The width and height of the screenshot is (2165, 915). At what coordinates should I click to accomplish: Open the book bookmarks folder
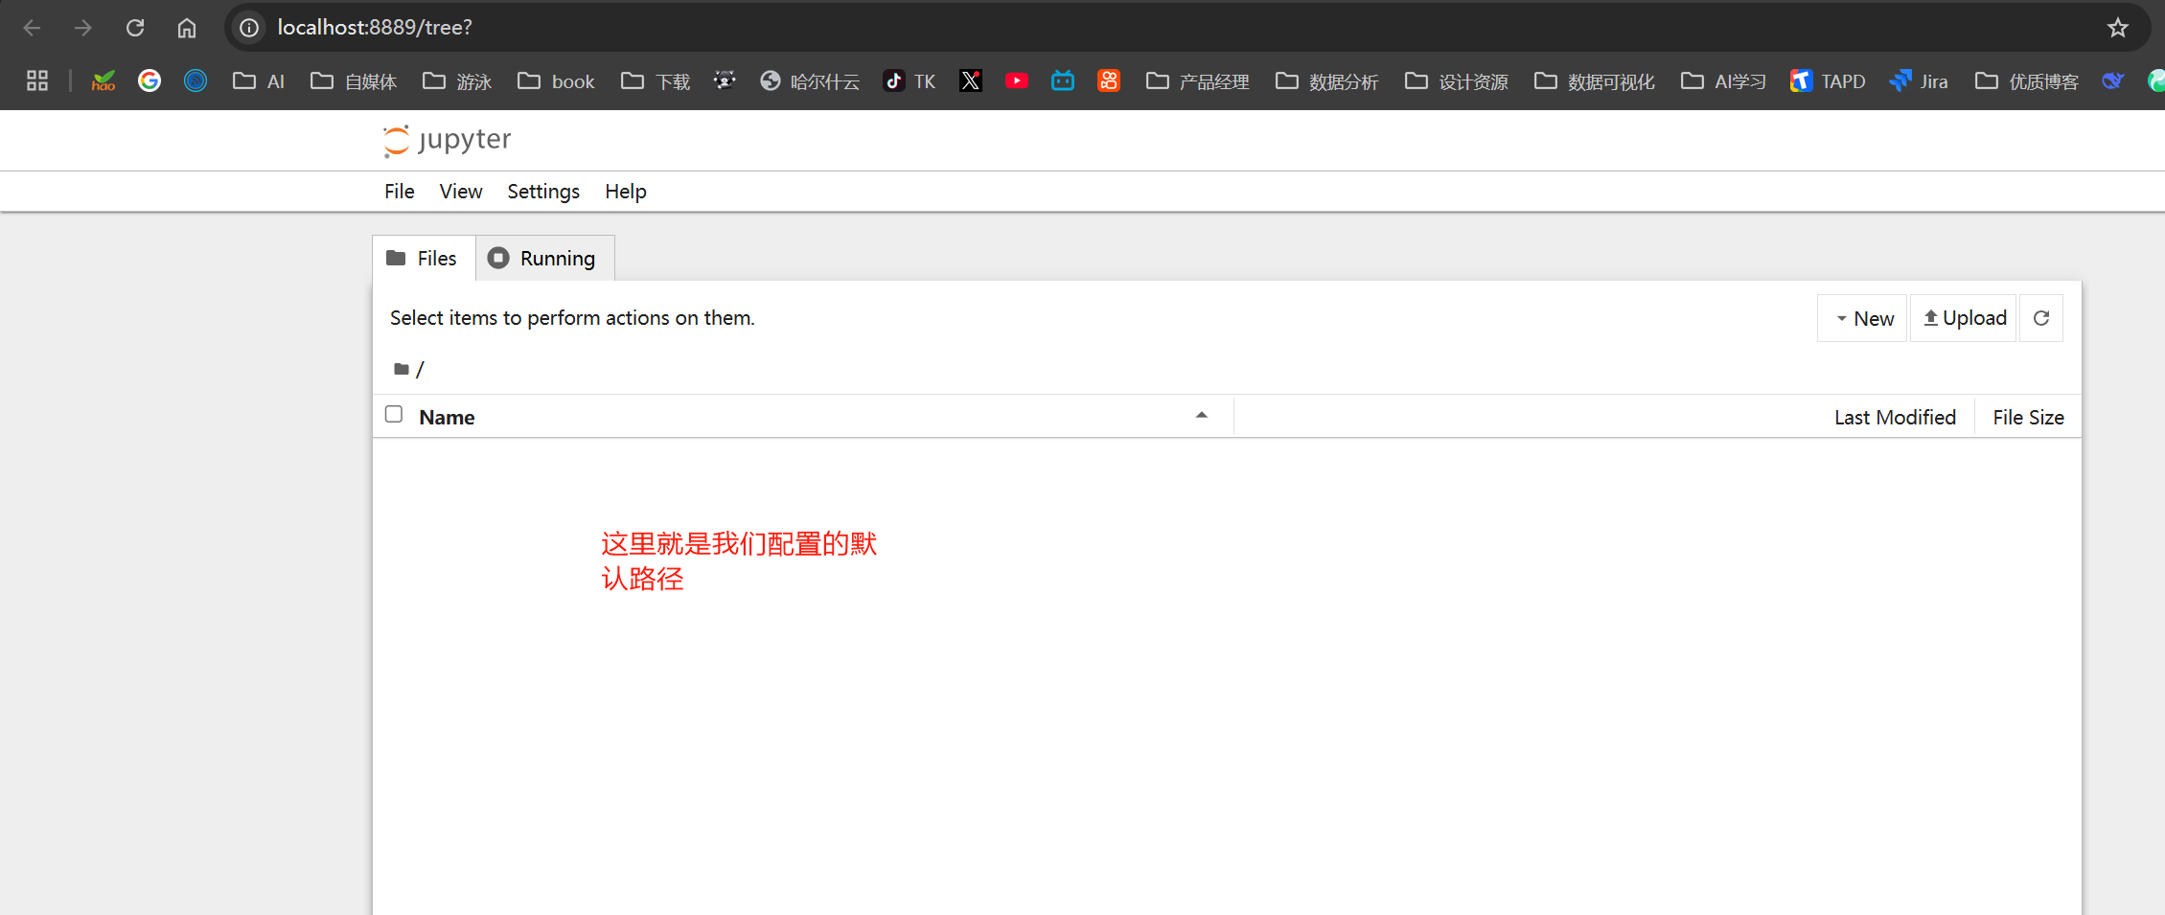[556, 80]
